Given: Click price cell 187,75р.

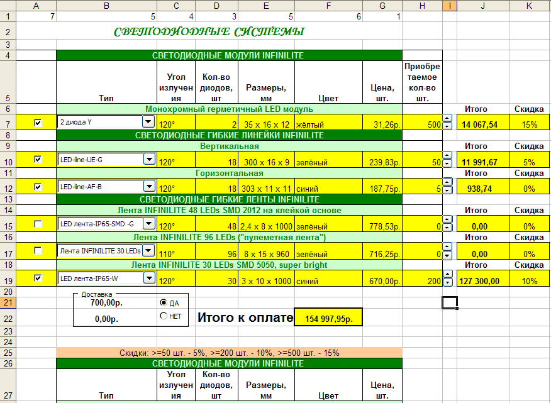Looking at the screenshot, I should pyautogui.click(x=382, y=187).
